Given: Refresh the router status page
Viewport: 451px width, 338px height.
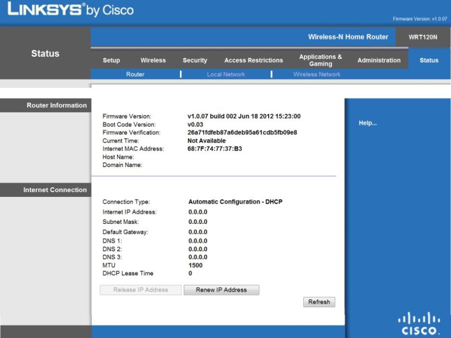Looking at the screenshot, I should point(319,302).
